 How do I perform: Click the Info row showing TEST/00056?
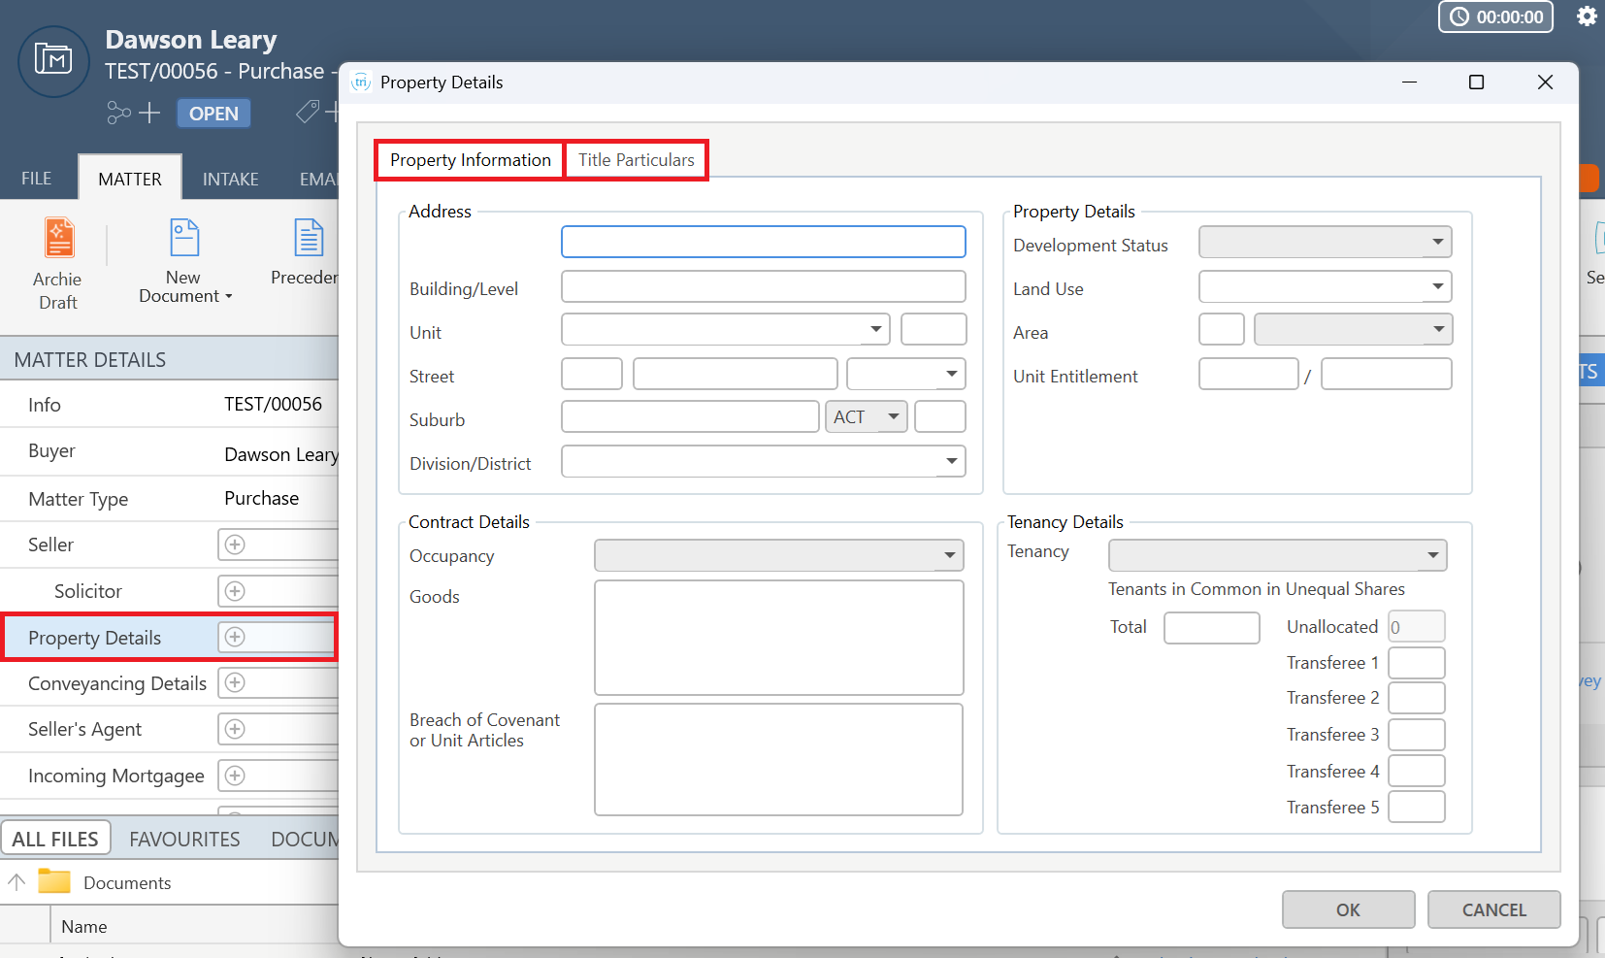[x=169, y=405]
